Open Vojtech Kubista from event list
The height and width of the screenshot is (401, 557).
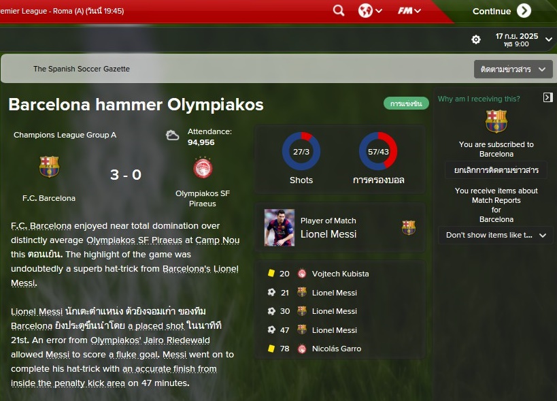(340, 274)
